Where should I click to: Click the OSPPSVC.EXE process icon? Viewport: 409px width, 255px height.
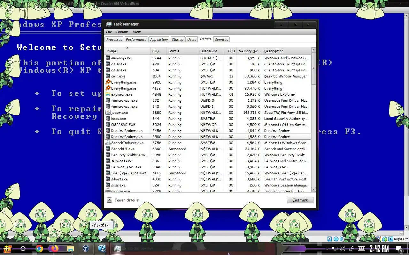[x=108, y=125]
